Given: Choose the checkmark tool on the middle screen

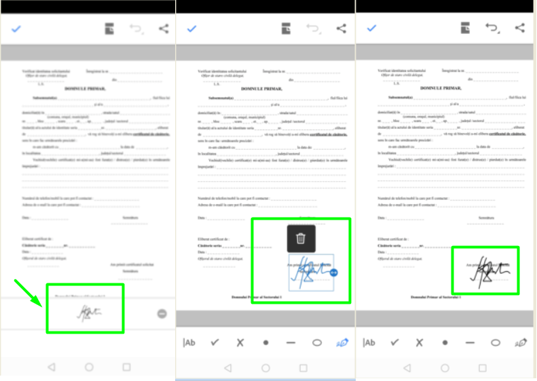Looking at the screenshot, I should (215, 342).
